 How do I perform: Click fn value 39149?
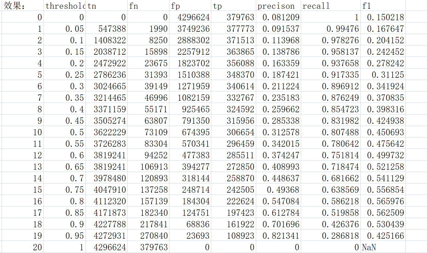pos(148,86)
